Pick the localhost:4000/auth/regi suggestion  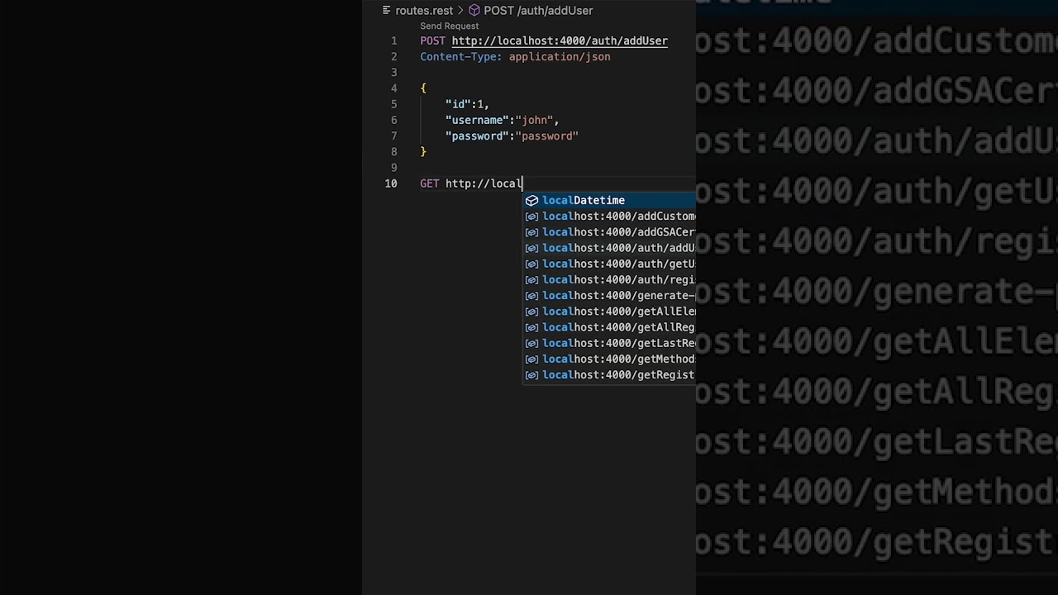pos(609,279)
